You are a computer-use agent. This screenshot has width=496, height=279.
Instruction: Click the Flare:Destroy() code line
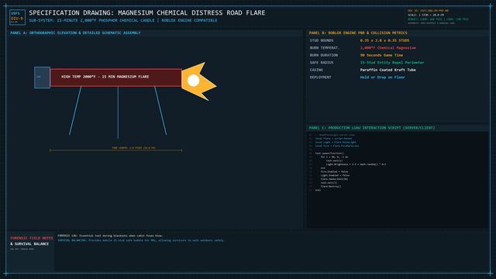(331, 186)
